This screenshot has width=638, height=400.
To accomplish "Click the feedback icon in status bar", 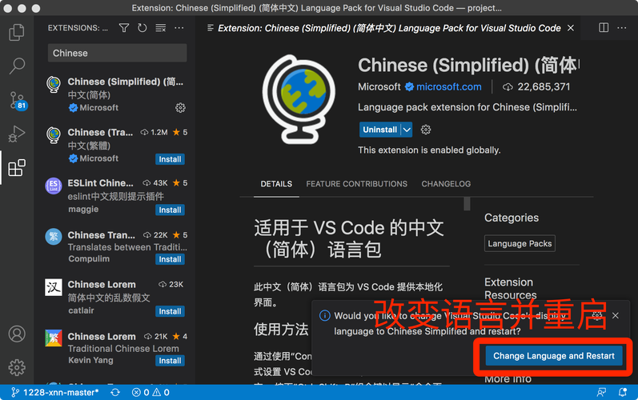I will coord(601,392).
